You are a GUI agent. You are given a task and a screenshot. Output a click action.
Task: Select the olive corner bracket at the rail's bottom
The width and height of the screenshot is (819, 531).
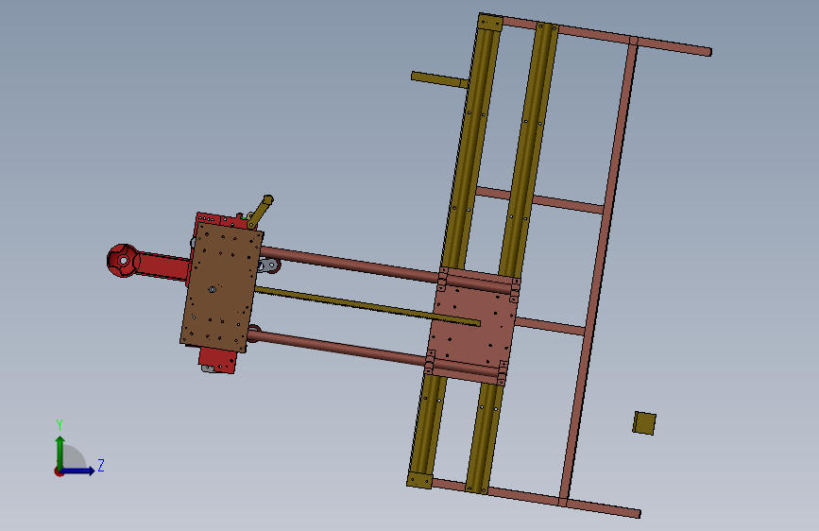click(x=419, y=480)
